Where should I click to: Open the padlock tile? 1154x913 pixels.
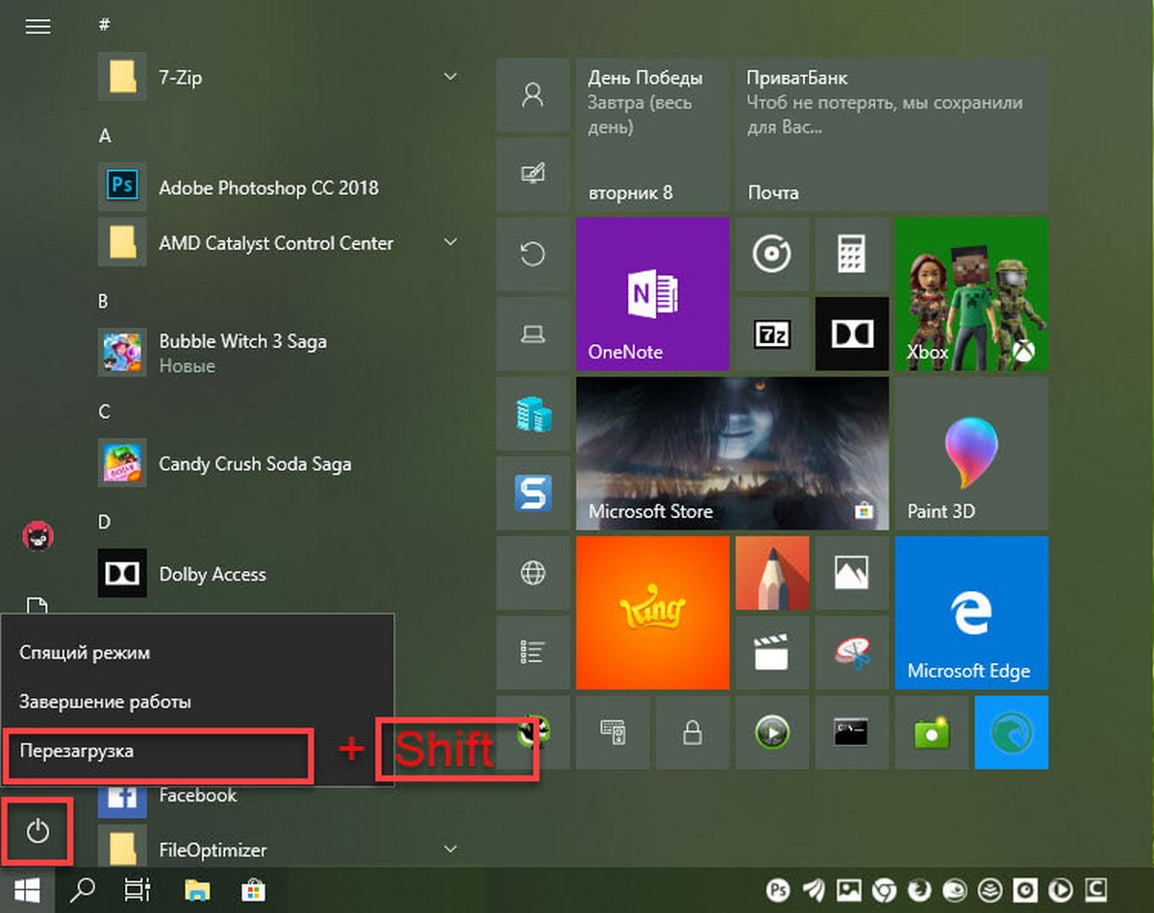(690, 732)
